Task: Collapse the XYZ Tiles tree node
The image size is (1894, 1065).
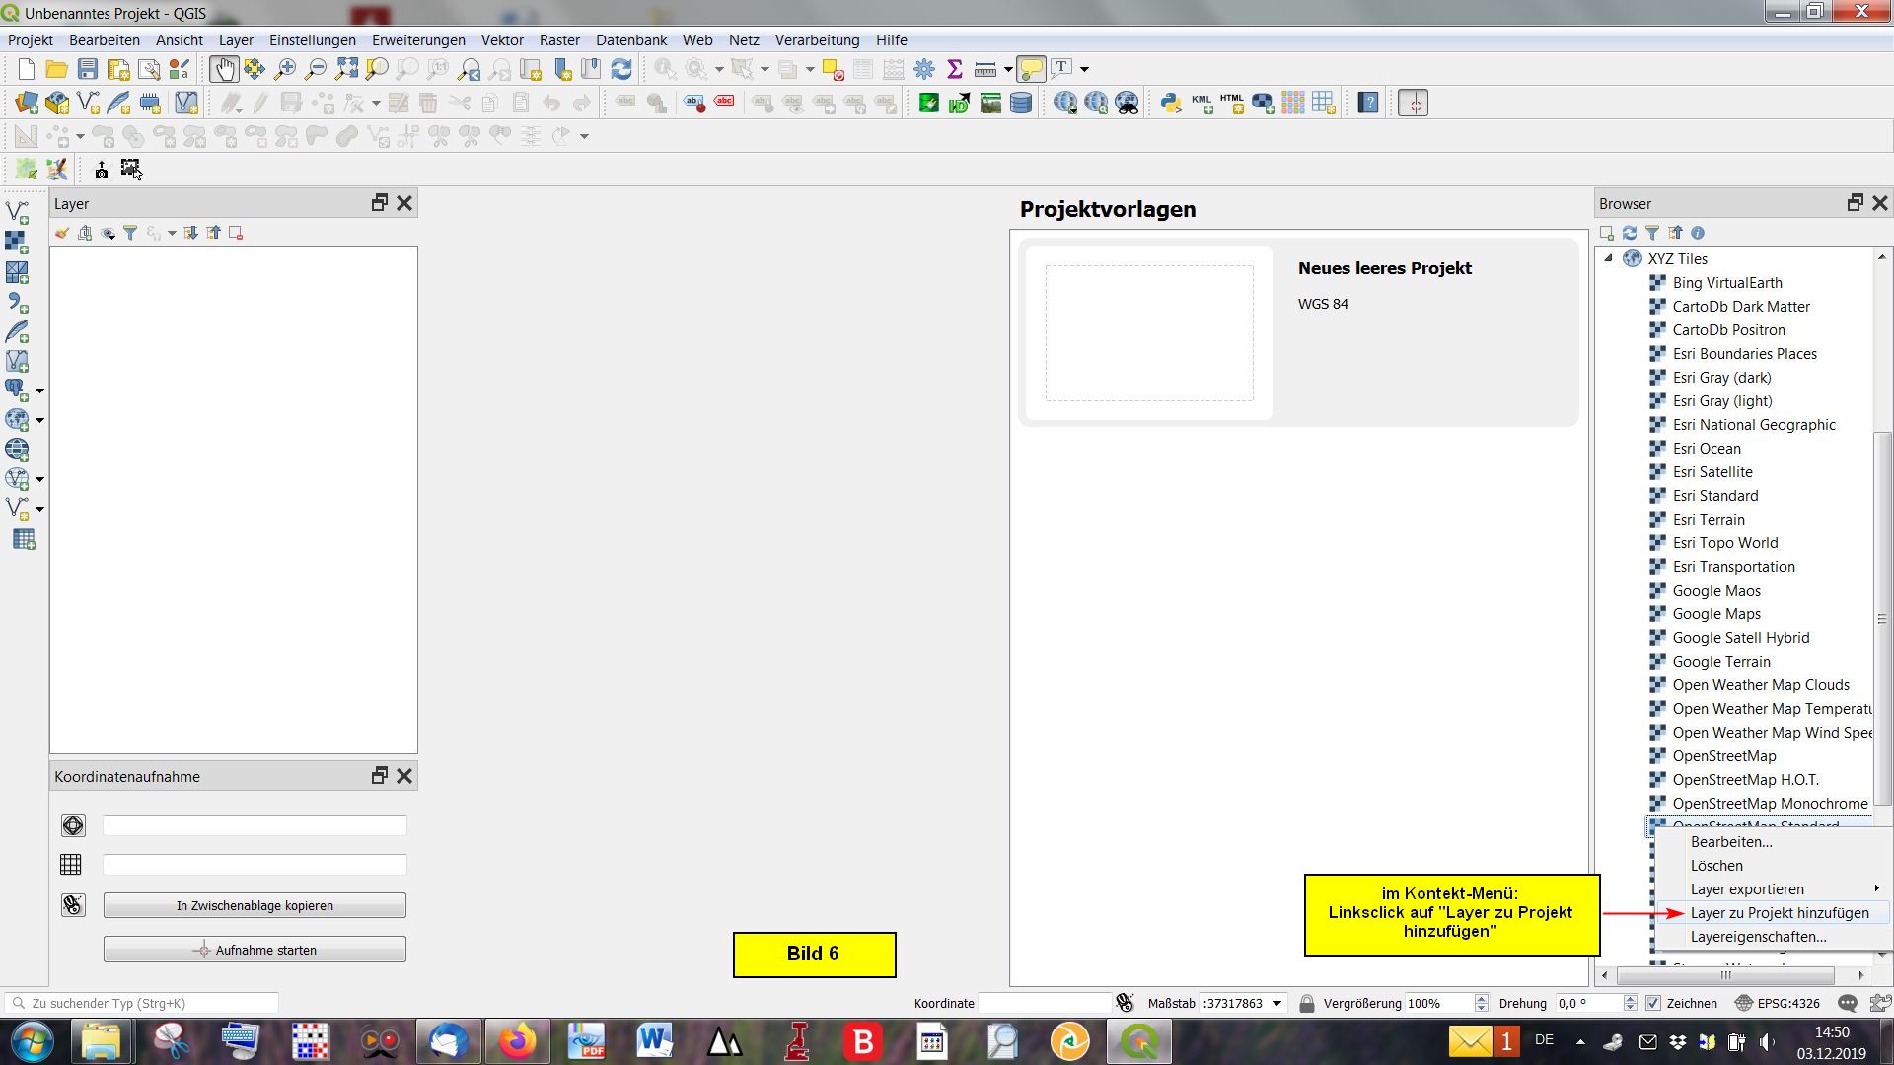Action: 1609,258
